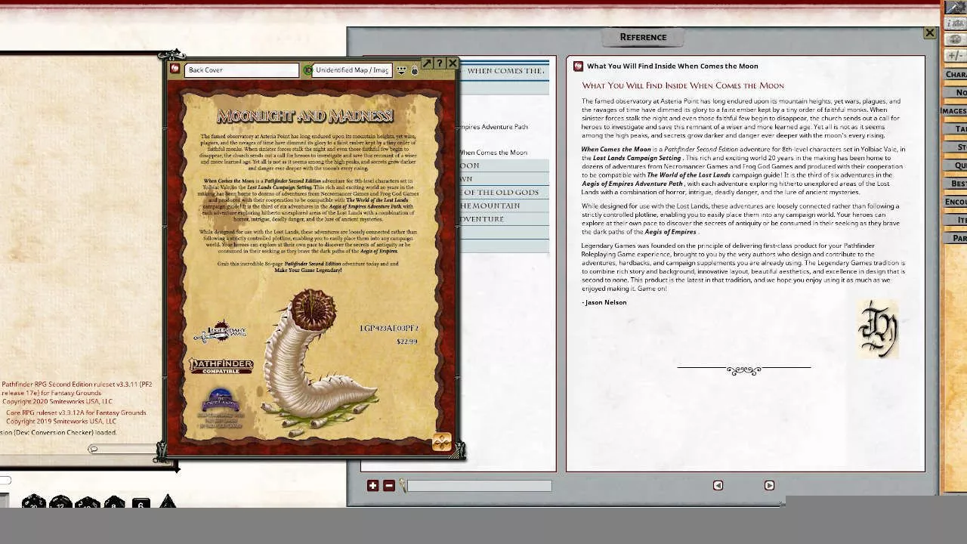Click the share arrow on image window

click(427, 63)
